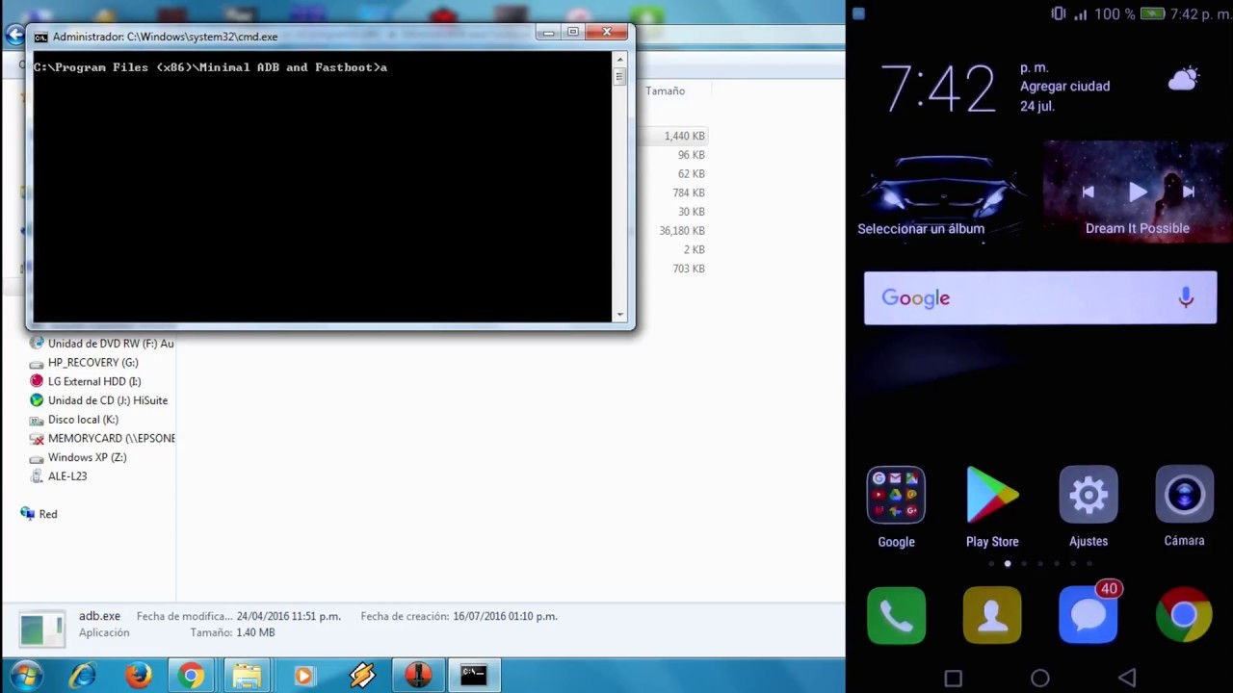Switch to the cmd.exe taskbar button
Image resolution: width=1233 pixels, height=693 pixels.
click(473, 676)
